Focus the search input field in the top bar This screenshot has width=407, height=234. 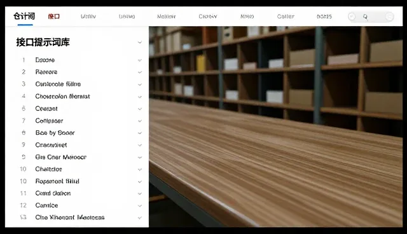coord(371,17)
